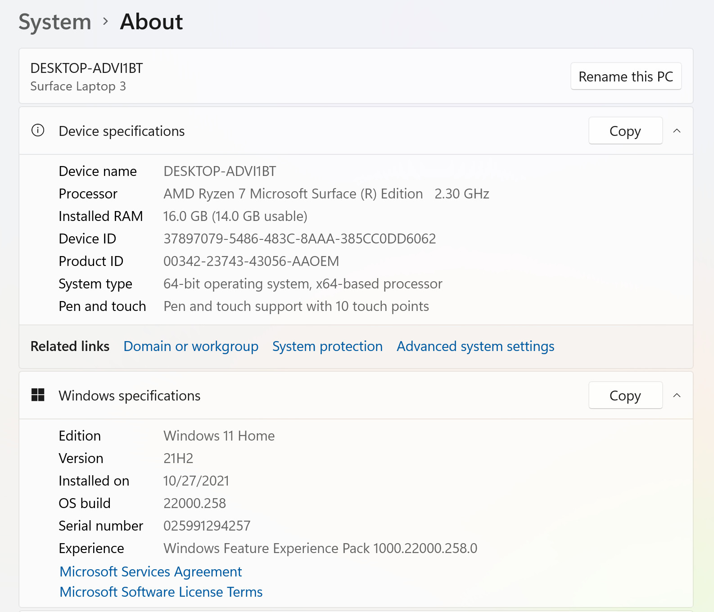Click the Windows specifications header label
Screen dimensions: 714x612
point(130,396)
